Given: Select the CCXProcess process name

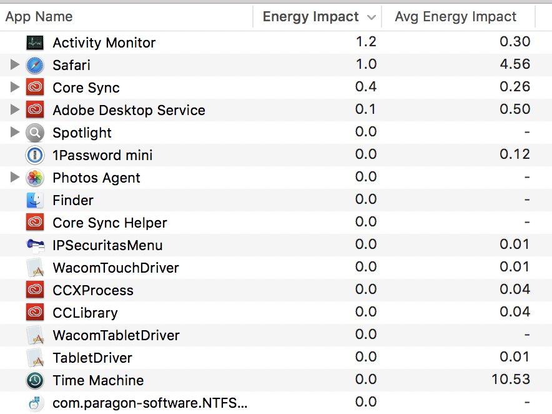Looking at the screenshot, I should click(93, 291).
